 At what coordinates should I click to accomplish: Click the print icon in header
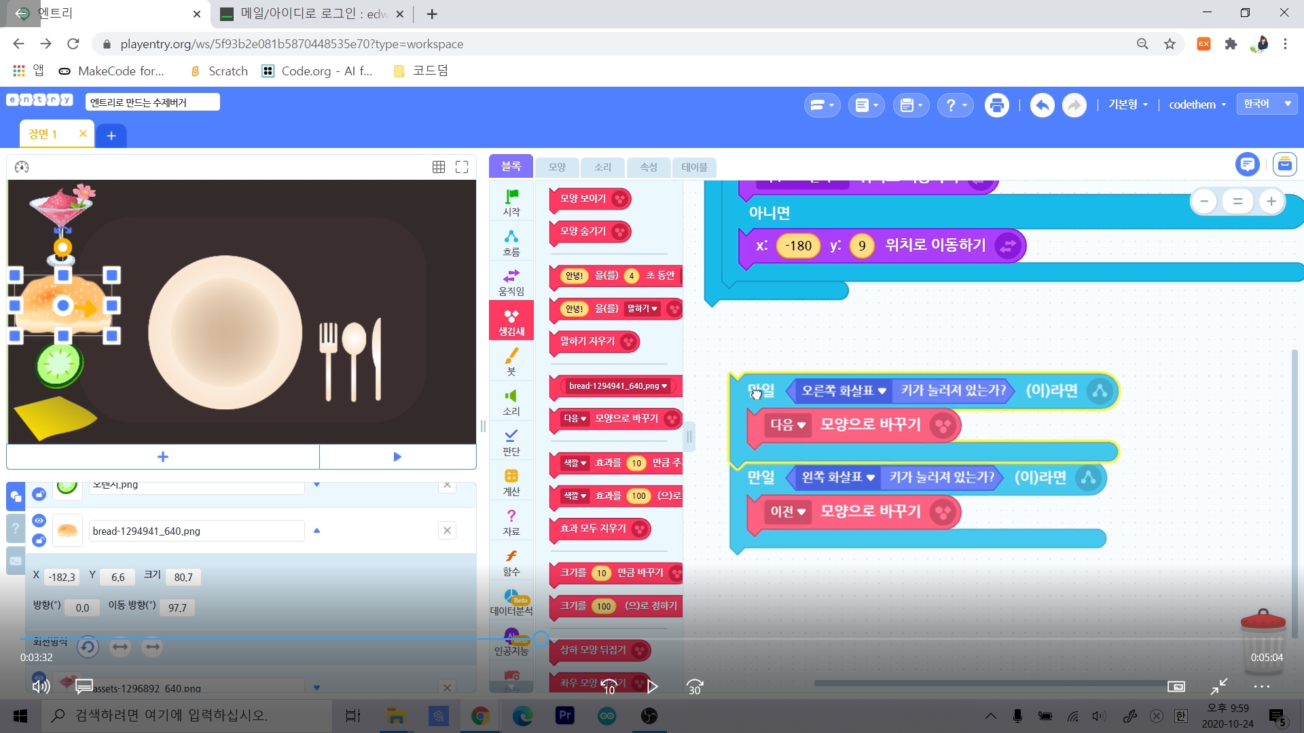click(996, 105)
